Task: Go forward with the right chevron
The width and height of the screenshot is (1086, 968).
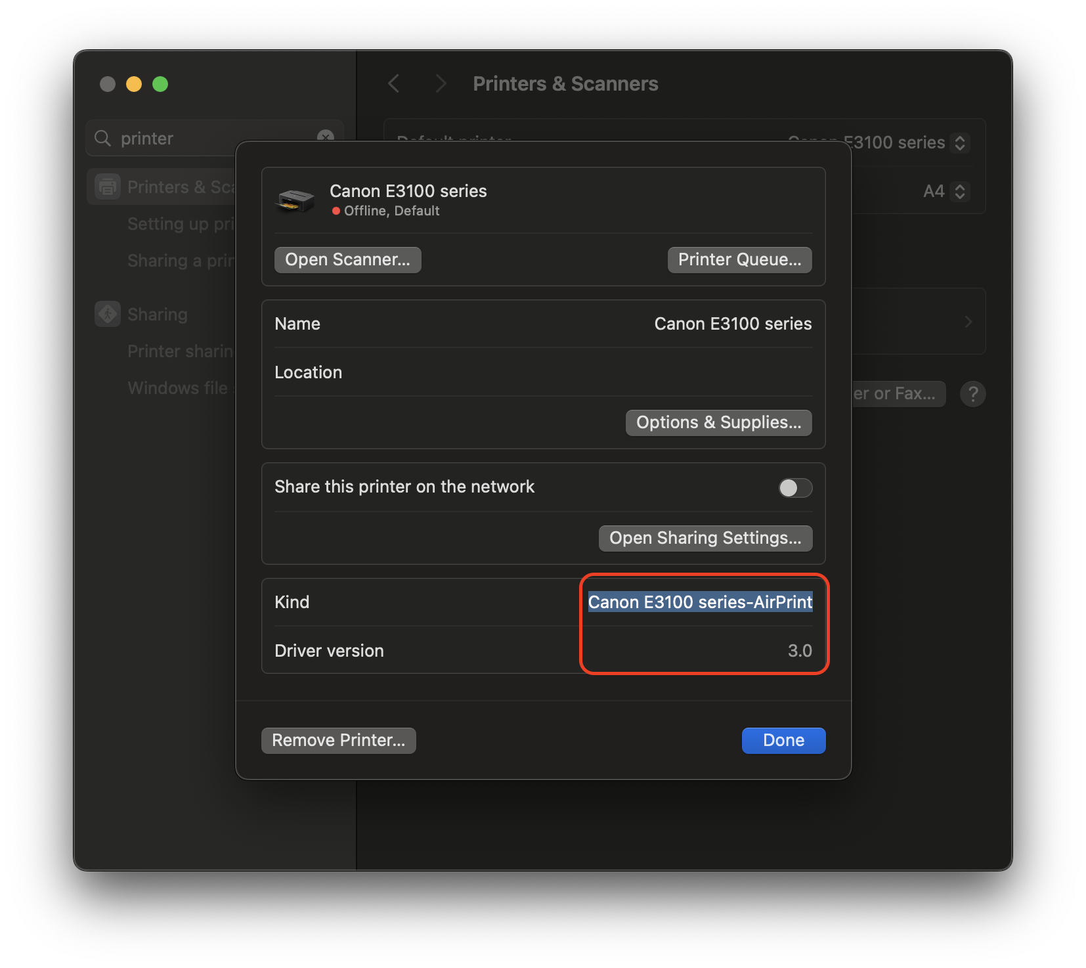Action: click(x=441, y=83)
